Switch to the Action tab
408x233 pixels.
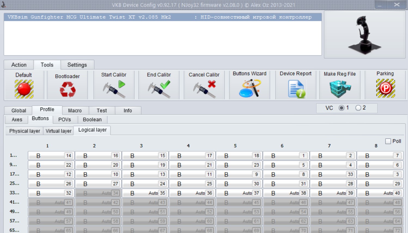19,65
